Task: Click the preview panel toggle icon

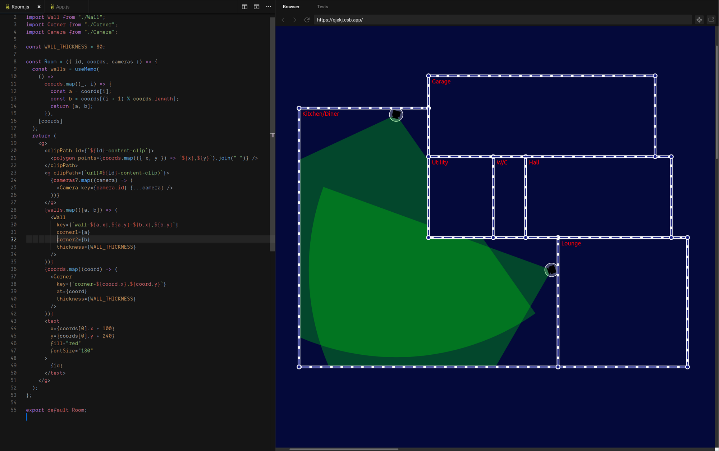Action: [256, 7]
